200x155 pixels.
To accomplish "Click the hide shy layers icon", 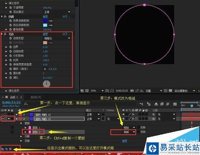I will click(156, 104).
